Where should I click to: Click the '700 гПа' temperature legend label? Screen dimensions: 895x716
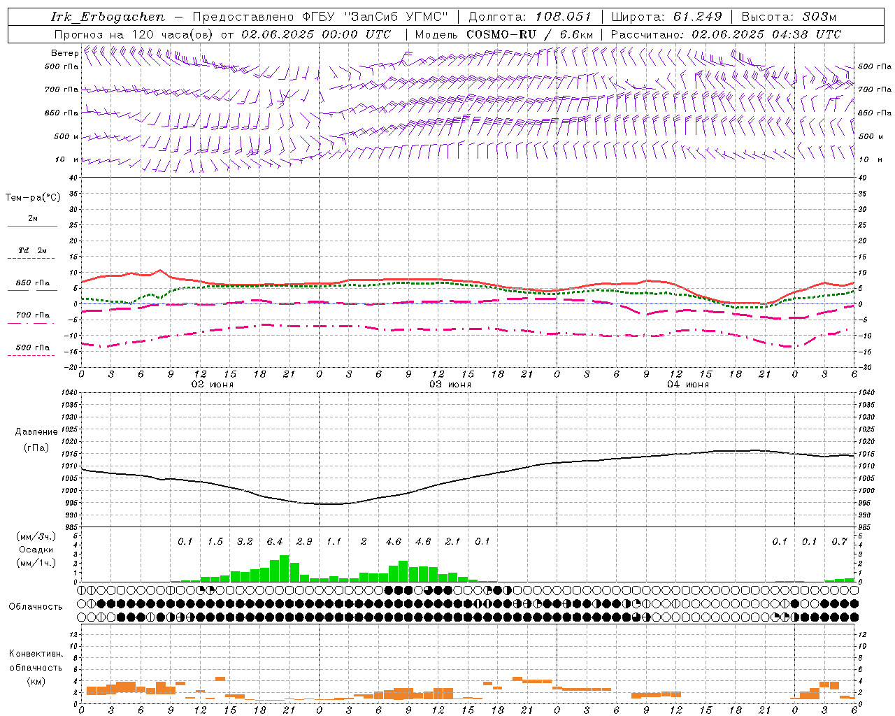[x=33, y=315]
